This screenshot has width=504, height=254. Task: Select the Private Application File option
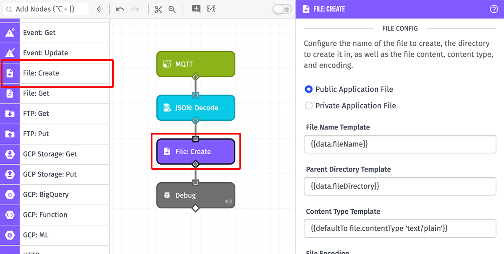(x=309, y=106)
